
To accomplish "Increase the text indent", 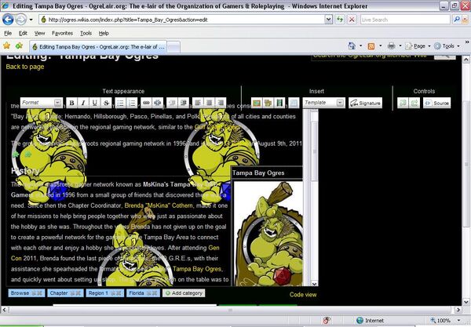I will pyautogui.click(x=184, y=103).
